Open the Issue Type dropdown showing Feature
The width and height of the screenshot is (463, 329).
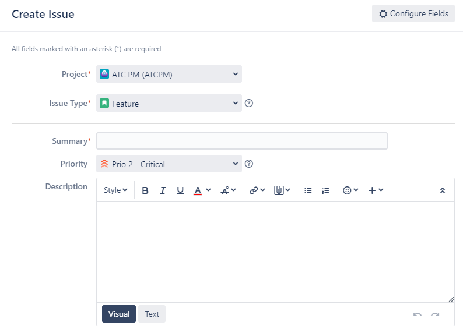169,103
